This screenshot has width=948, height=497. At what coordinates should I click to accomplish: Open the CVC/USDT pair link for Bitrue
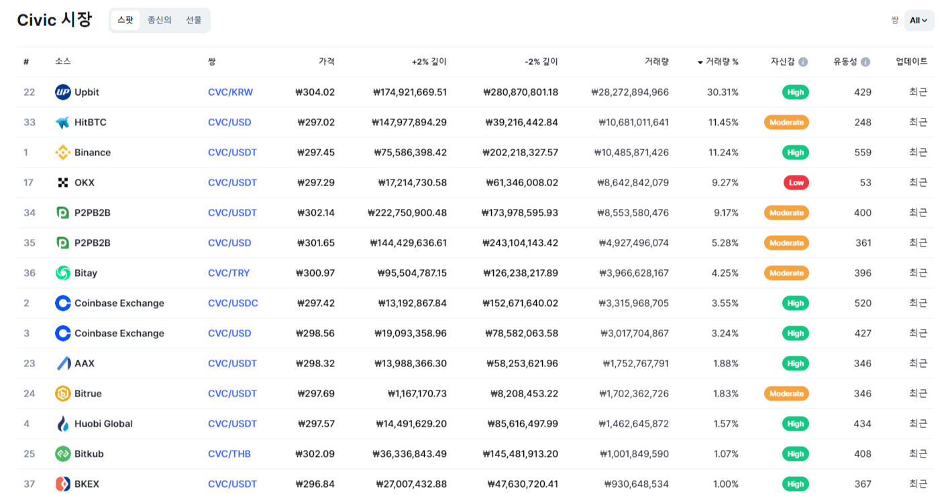coord(232,394)
